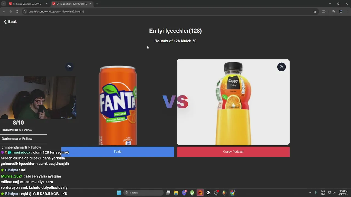Screen dimensions: 351x197
Task: Open a new browser tab
Action: [97, 4]
